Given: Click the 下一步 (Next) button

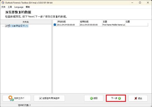Looking at the screenshot, I should [116, 98].
